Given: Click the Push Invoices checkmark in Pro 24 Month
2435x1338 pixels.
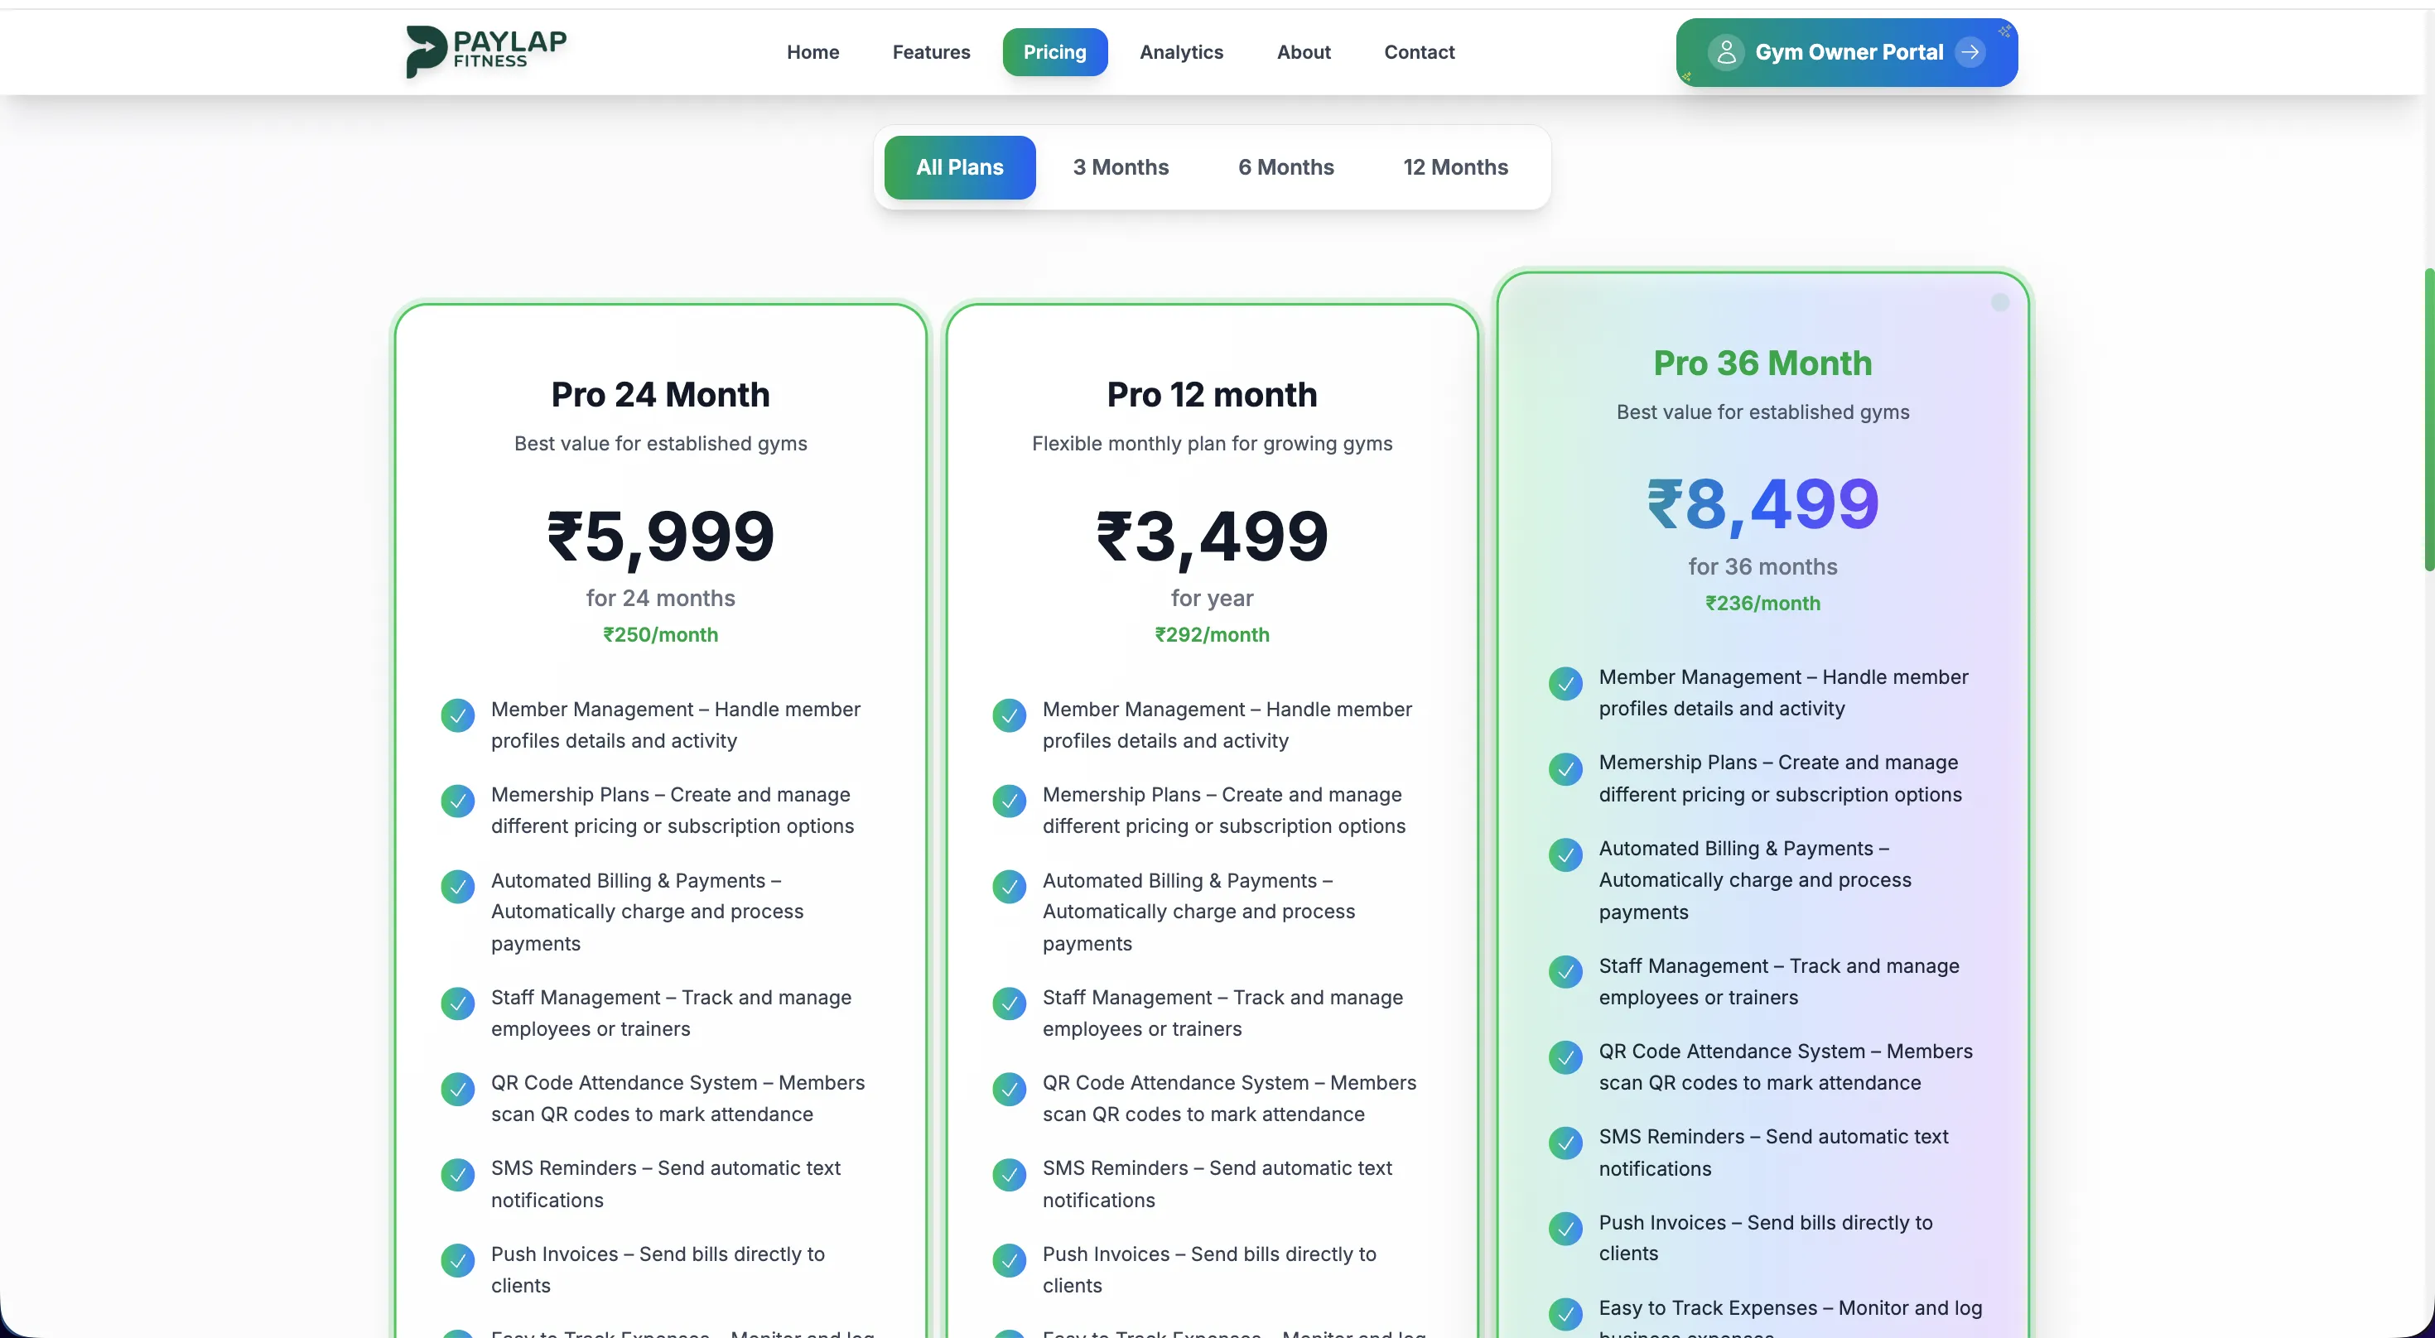Looking at the screenshot, I should (457, 1260).
